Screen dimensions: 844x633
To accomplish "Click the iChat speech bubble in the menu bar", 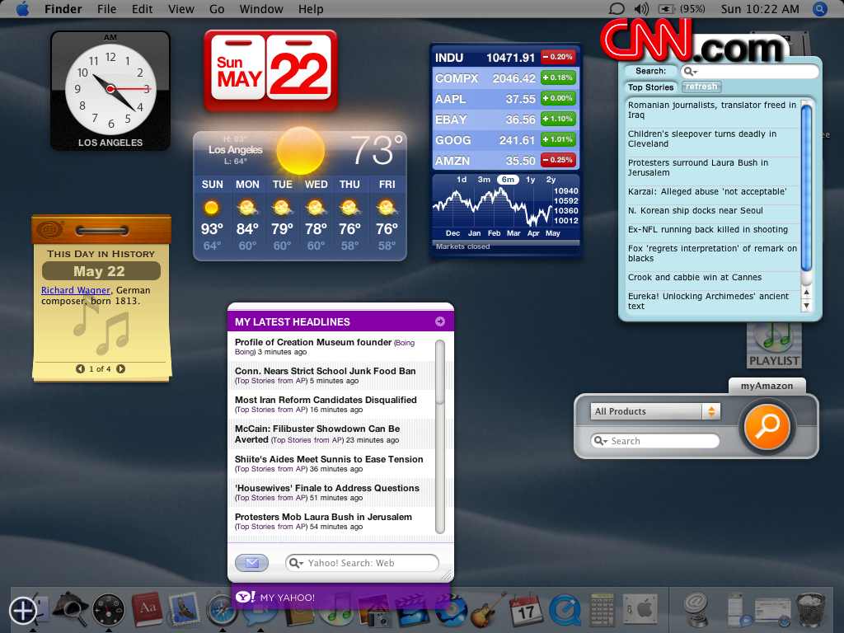I will pyautogui.click(x=617, y=8).
